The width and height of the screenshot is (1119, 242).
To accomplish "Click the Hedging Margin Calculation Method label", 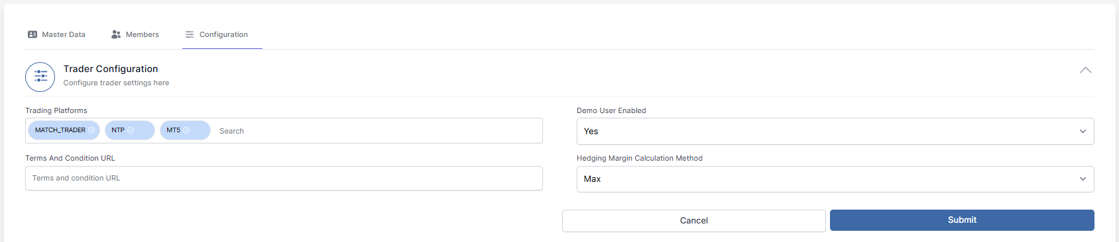I will pos(640,158).
